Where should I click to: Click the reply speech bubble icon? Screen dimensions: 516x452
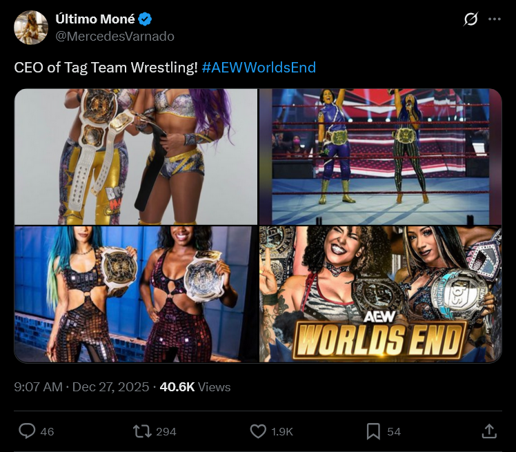pos(27,431)
